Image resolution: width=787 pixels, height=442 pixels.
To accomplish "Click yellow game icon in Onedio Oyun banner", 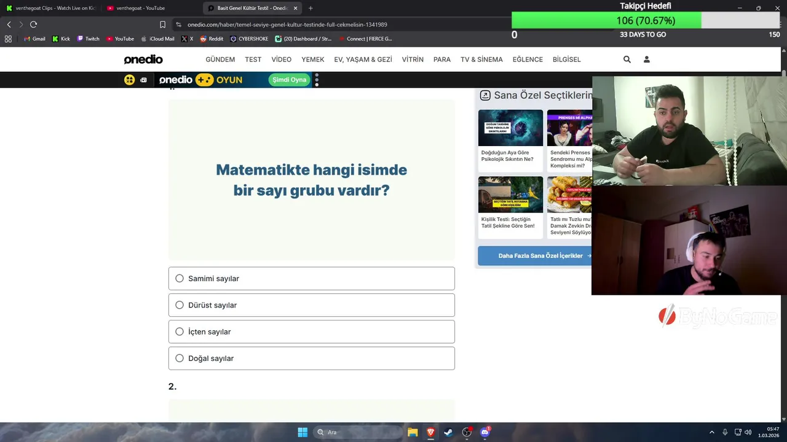I will point(129,80).
